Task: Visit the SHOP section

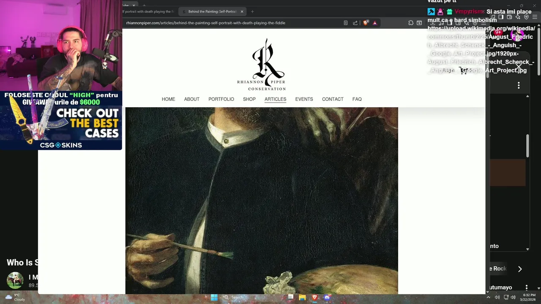Action: point(249,99)
